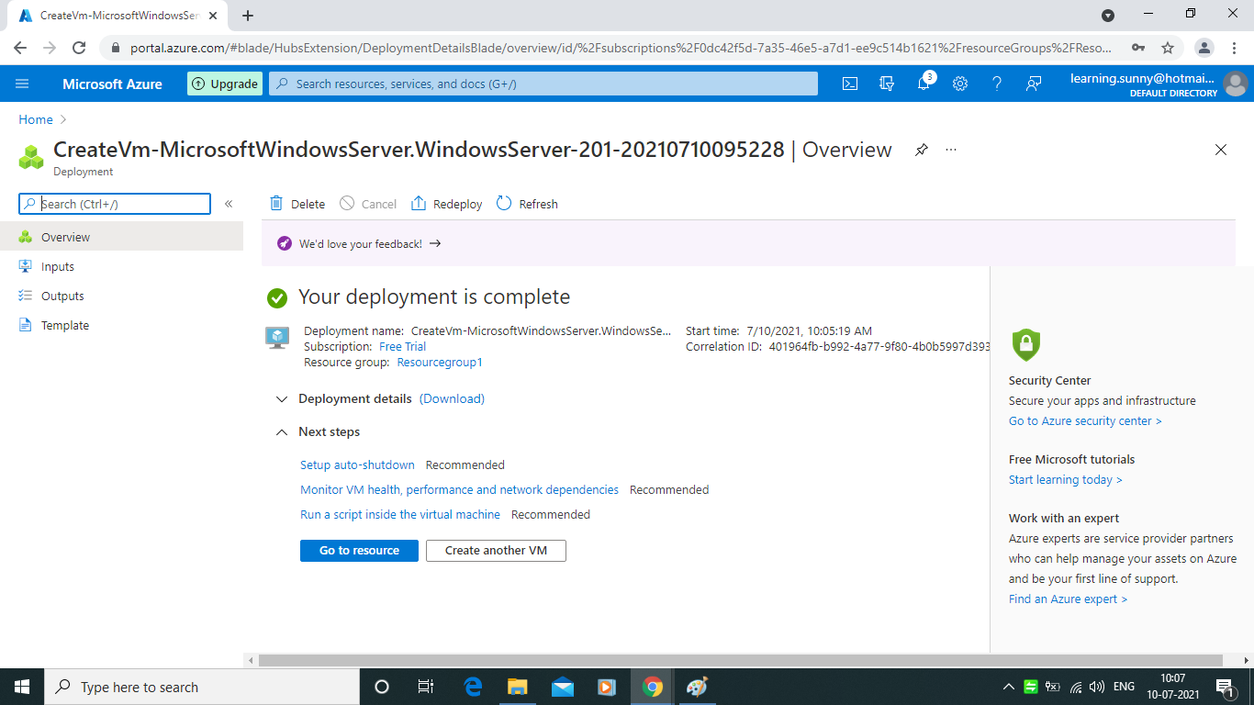Open the notifications bell
Screen dimensions: 1254x705
924,83
